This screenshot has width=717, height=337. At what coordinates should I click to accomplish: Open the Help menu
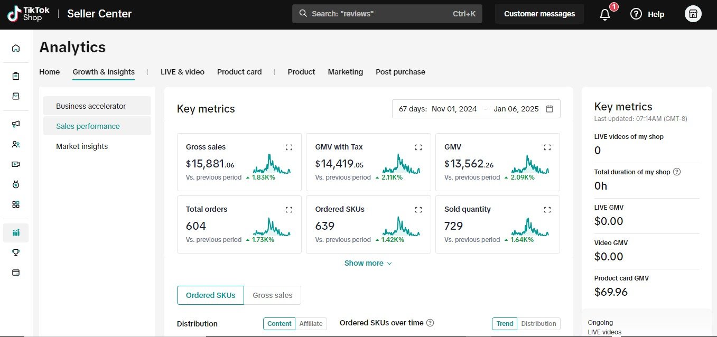(x=647, y=14)
